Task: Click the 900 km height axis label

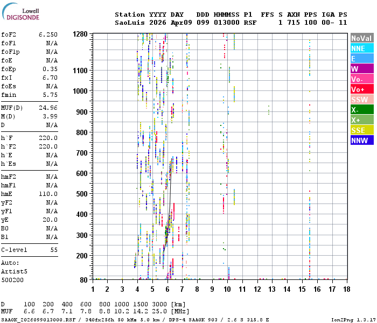Action: (x=82, y=112)
